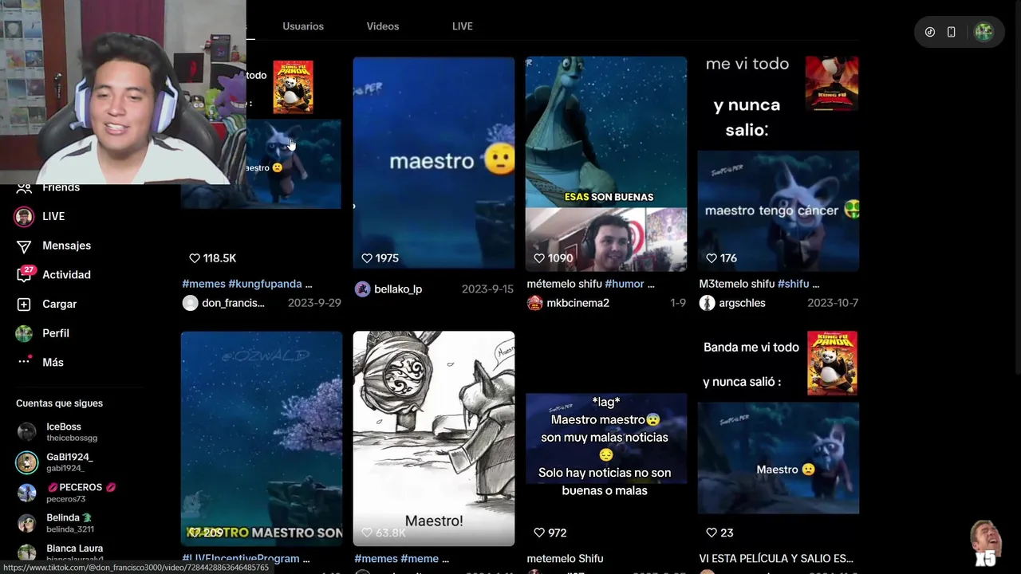
Task: Click the #shifu hashtag
Action: [x=793, y=284]
